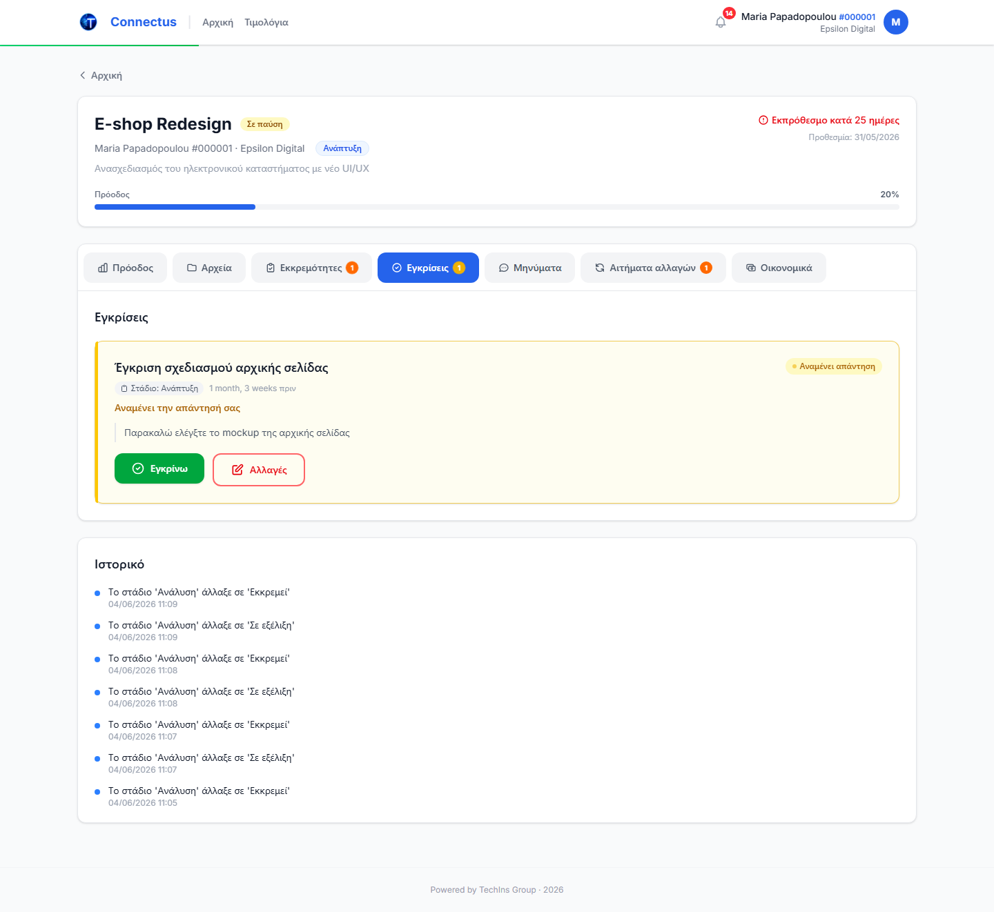Click the overdue warning clock icon
The height and width of the screenshot is (912, 994).
click(763, 120)
